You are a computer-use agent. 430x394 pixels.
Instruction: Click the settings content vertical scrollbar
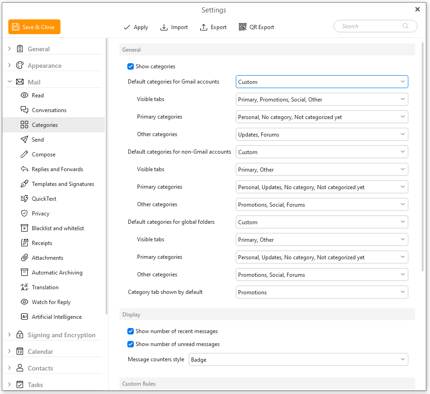click(x=423, y=157)
